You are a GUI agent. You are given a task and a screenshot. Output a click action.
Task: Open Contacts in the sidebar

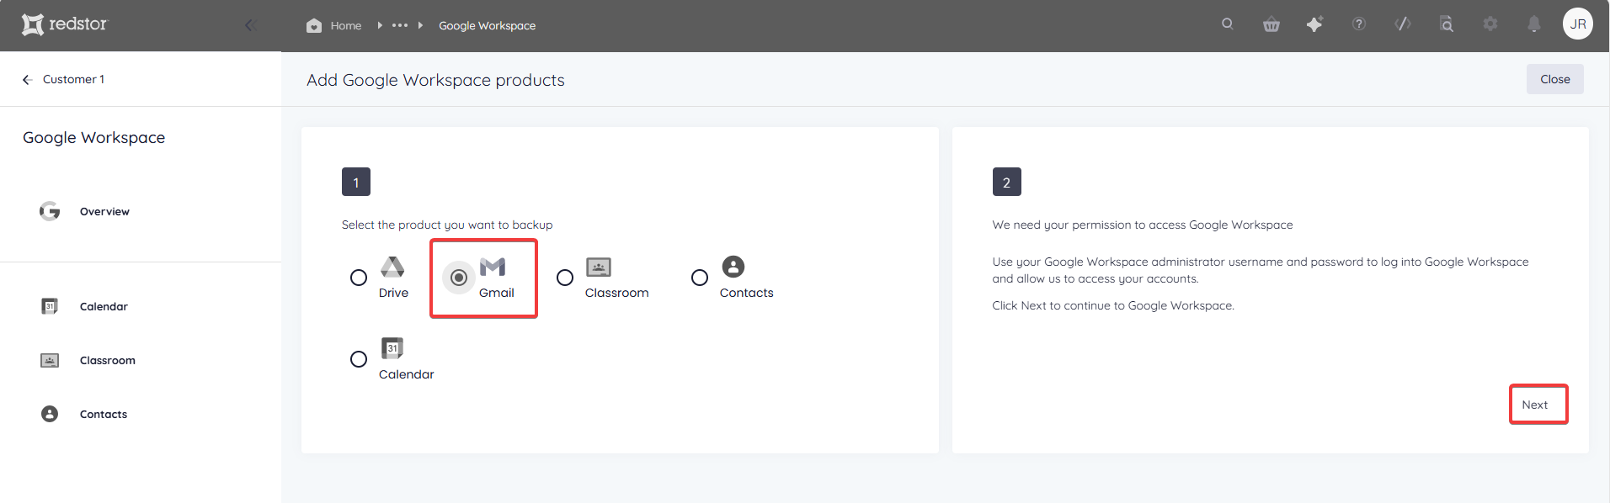point(104,414)
